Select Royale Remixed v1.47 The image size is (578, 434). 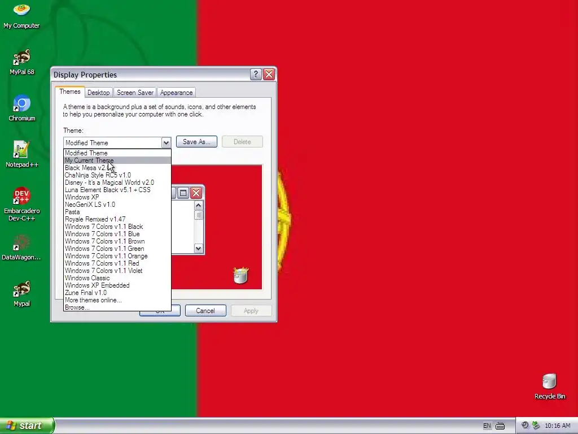pyautogui.click(x=117, y=219)
